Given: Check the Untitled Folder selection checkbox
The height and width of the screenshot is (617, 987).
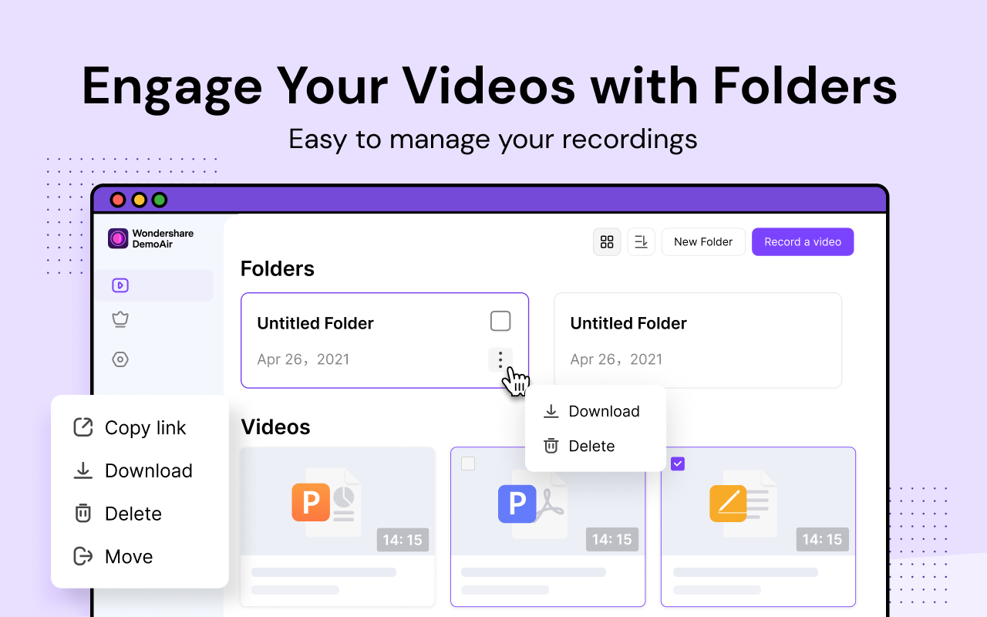Looking at the screenshot, I should click(500, 321).
